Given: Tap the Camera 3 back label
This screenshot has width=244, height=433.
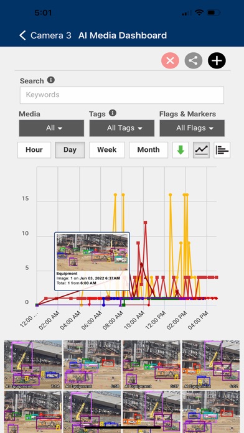Looking at the screenshot, I should [x=51, y=35].
